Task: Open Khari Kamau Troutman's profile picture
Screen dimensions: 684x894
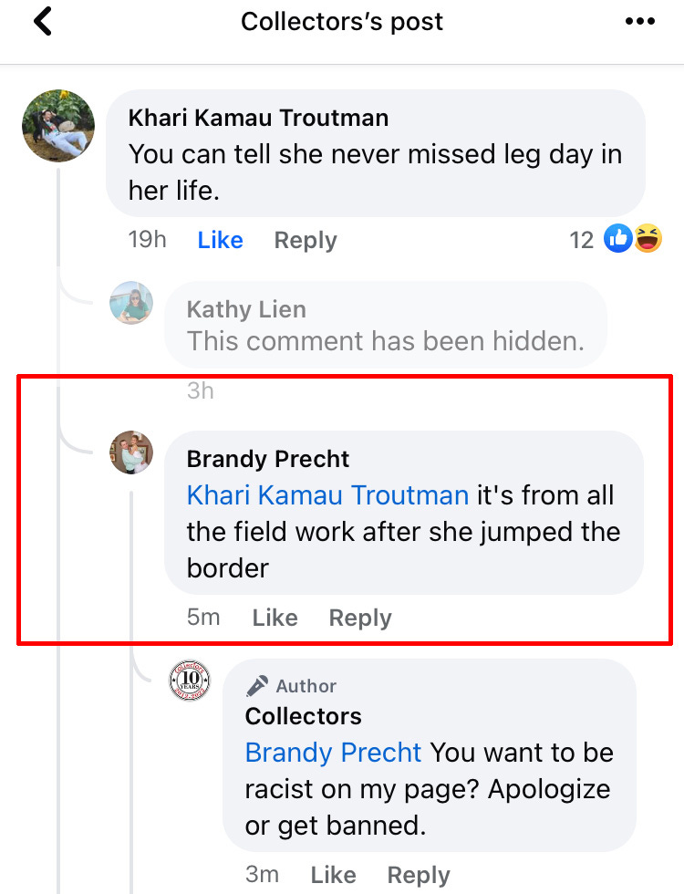Action: 57,125
